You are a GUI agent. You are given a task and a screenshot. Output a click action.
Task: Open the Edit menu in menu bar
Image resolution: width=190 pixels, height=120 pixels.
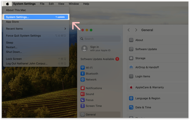51,4
